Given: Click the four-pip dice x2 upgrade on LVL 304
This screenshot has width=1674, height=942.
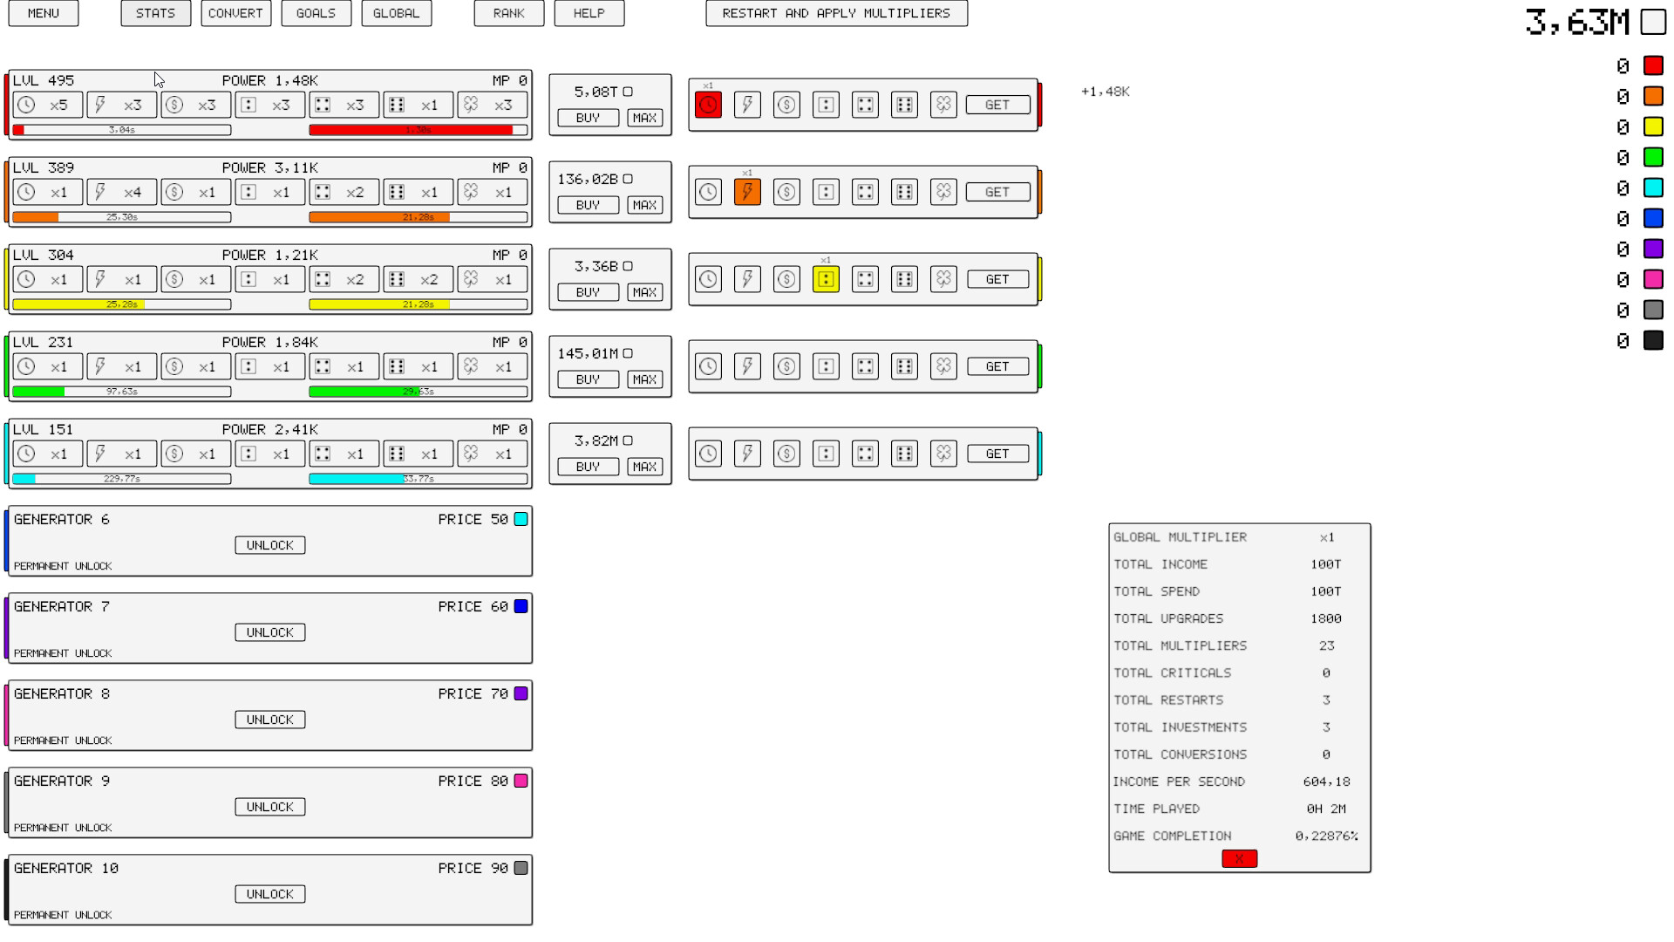Looking at the screenshot, I should 344,279.
